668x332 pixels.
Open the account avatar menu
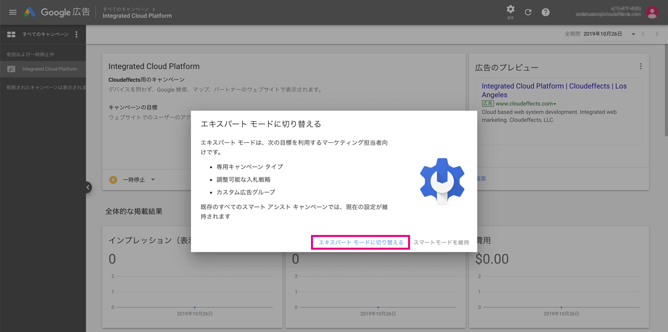click(x=652, y=12)
